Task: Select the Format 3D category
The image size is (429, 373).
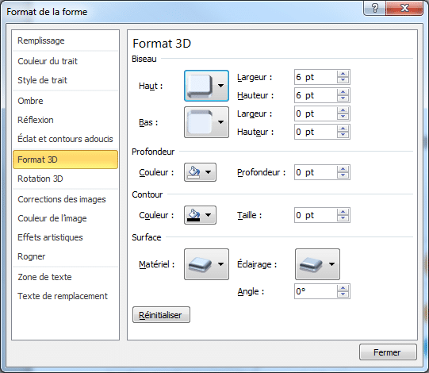Action: (65, 160)
